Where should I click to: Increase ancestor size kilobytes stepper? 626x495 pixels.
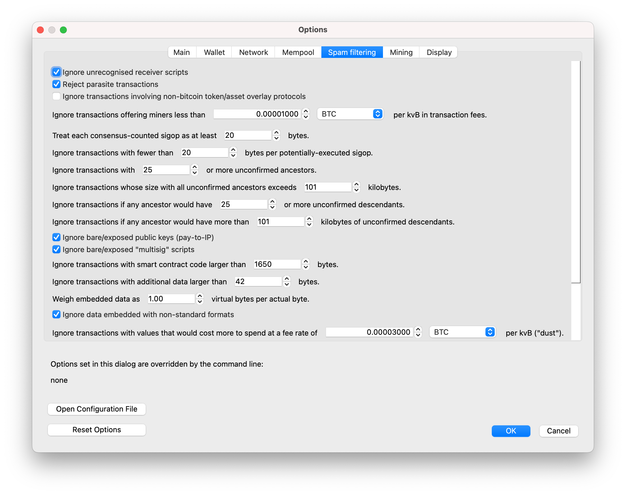point(356,184)
